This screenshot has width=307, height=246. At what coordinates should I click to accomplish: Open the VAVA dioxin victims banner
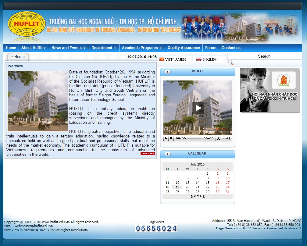pos(270,90)
